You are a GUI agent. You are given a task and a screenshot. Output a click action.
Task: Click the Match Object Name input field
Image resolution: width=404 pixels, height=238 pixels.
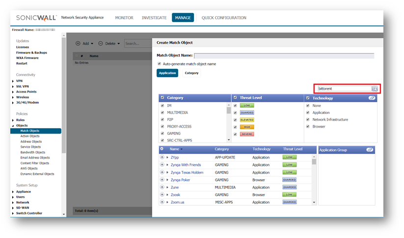pos(284,56)
